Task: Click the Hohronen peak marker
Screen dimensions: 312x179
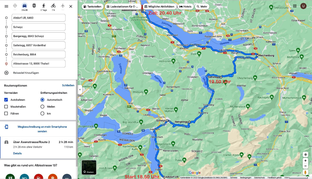Action: tap(174, 61)
